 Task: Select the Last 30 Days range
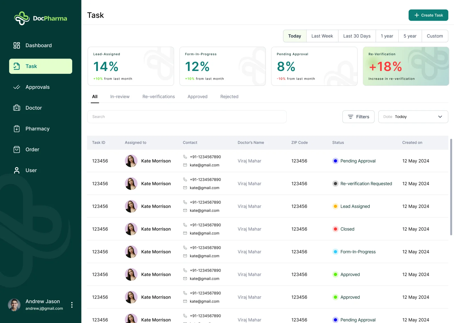(x=357, y=36)
